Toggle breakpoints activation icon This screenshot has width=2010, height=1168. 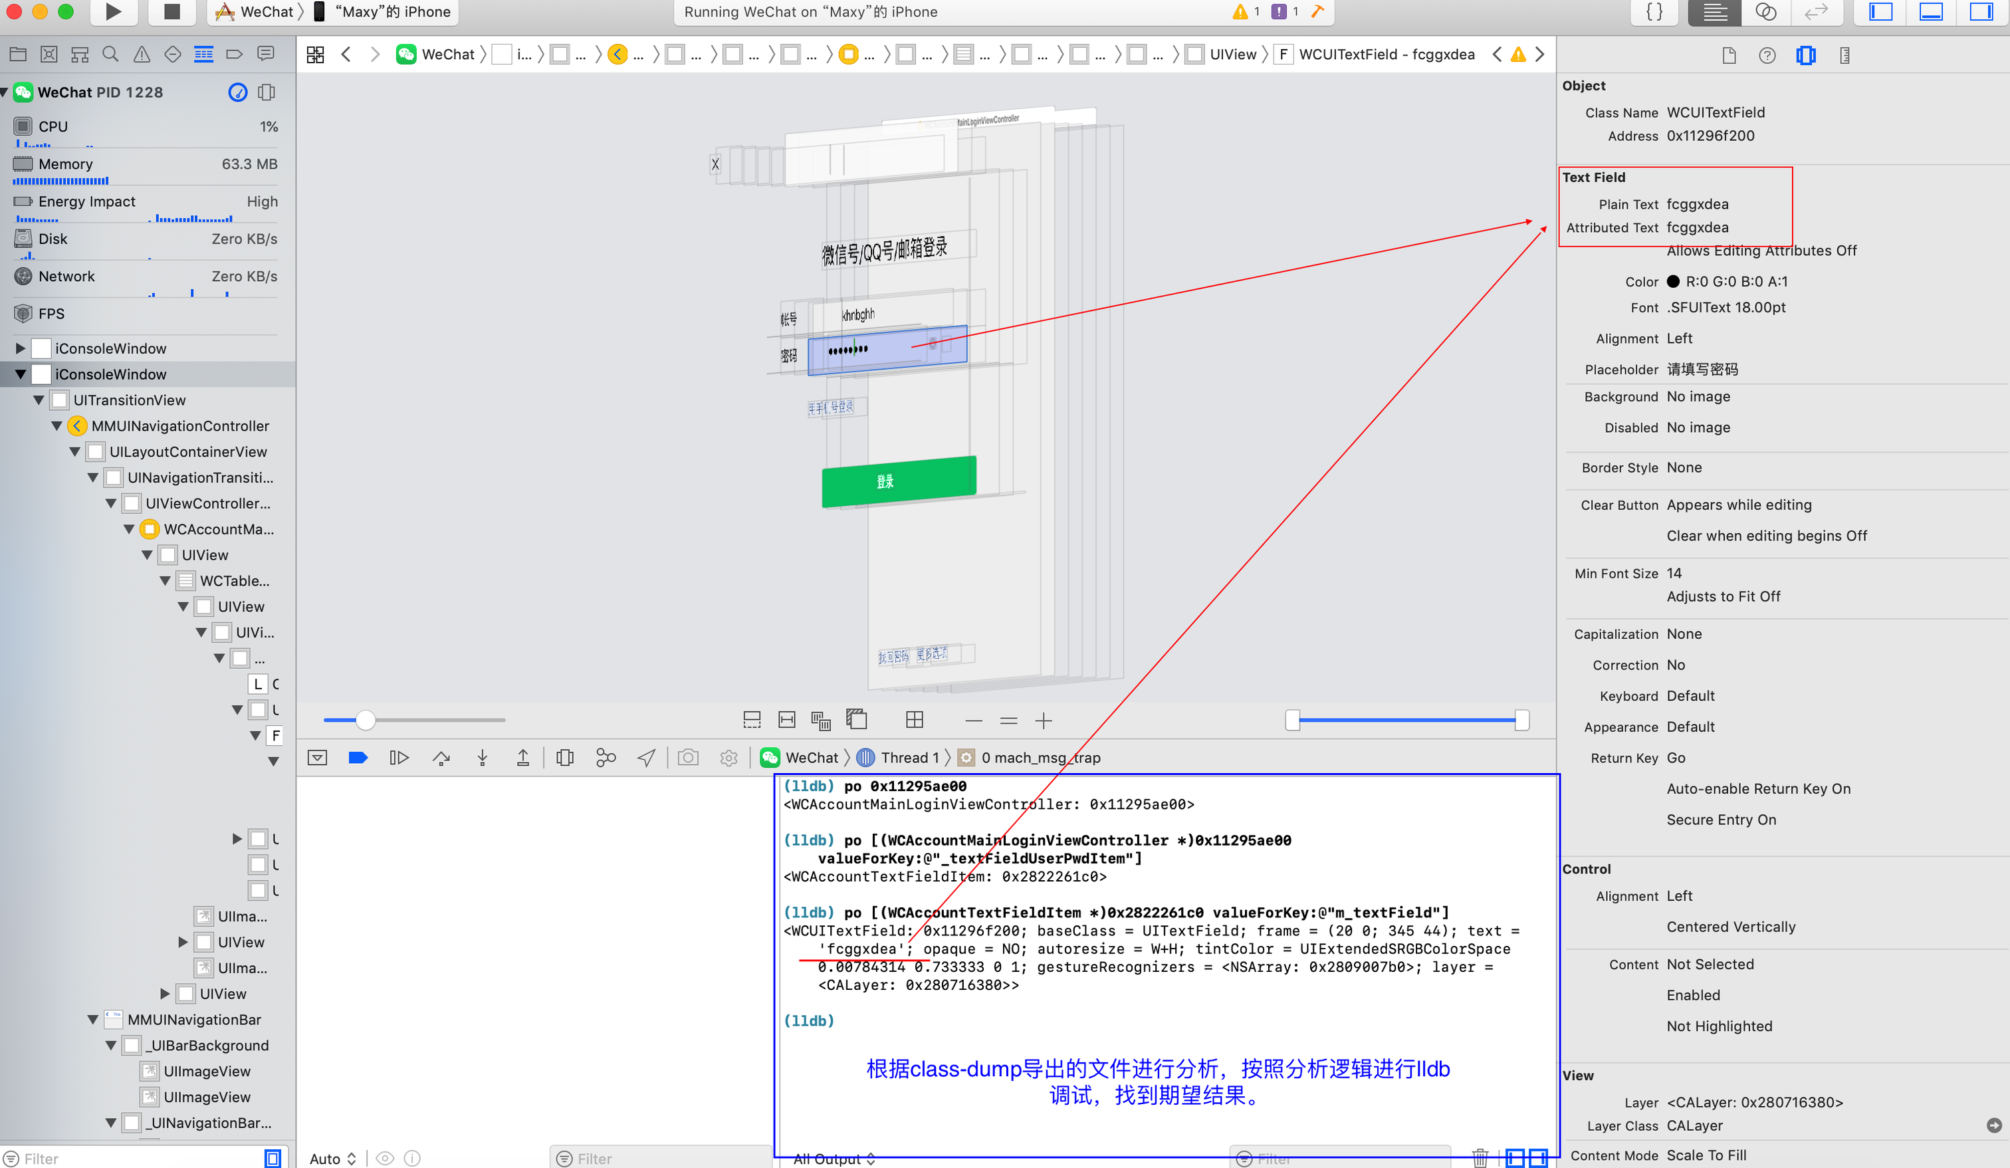tap(358, 758)
